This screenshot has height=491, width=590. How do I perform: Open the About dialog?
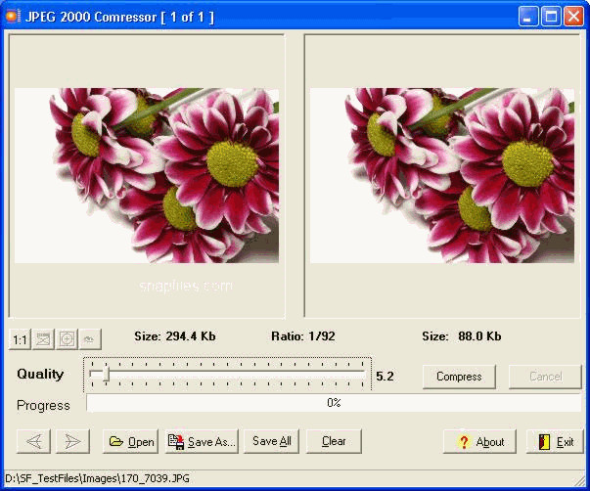pyautogui.click(x=479, y=441)
